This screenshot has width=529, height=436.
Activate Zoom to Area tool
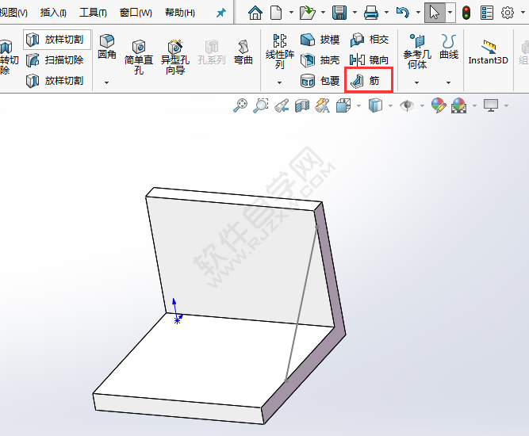point(261,105)
